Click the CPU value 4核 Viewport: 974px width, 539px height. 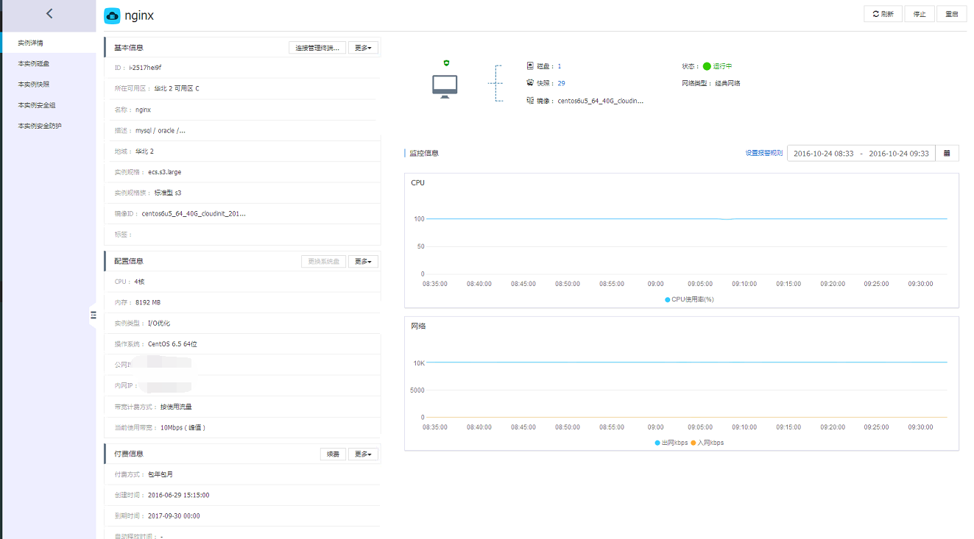[140, 282]
